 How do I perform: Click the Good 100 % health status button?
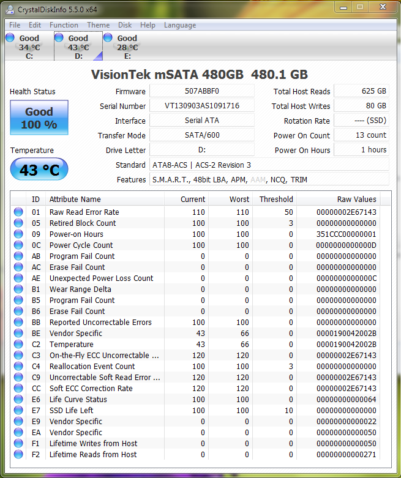tap(39, 118)
